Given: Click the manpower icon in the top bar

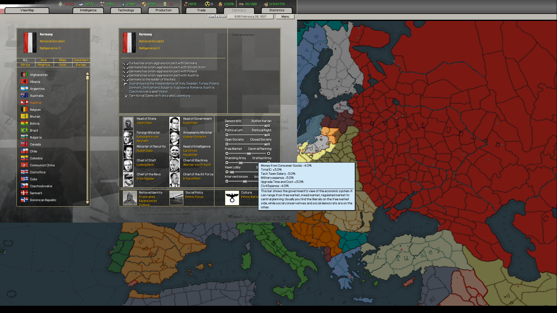Looking at the screenshot, I should click(x=186, y=4).
